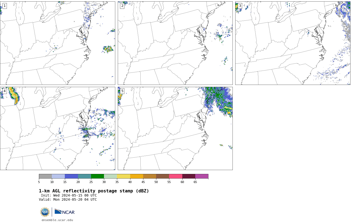Click the tan-brown 45-50 dBZ swatch
The width and height of the screenshot is (353, 223).
click(x=149, y=176)
